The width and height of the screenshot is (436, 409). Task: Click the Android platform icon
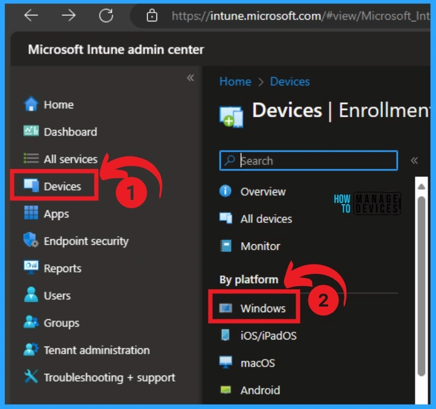pyautogui.click(x=225, y=389)
